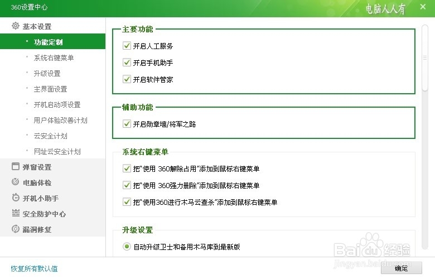Click 恢复所有默认值 link
435x279 pixels.
[x=34, y=269]
